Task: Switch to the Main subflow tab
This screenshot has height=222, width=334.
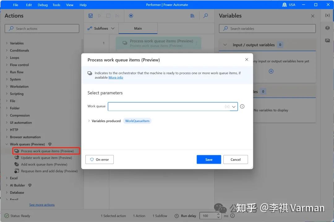Action: pos(138,28)
